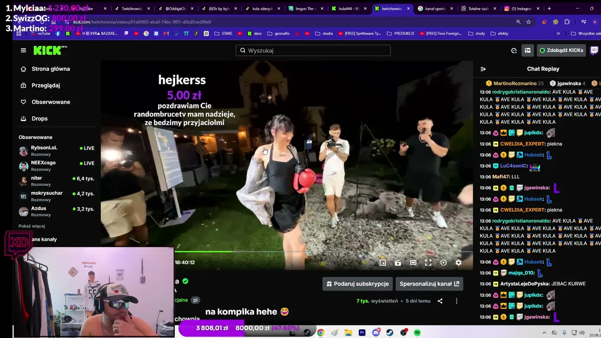Viewport: 601px width, 338px height.
Task: Click the Podaruj subskrypcje button
Action: click(357, 284)
